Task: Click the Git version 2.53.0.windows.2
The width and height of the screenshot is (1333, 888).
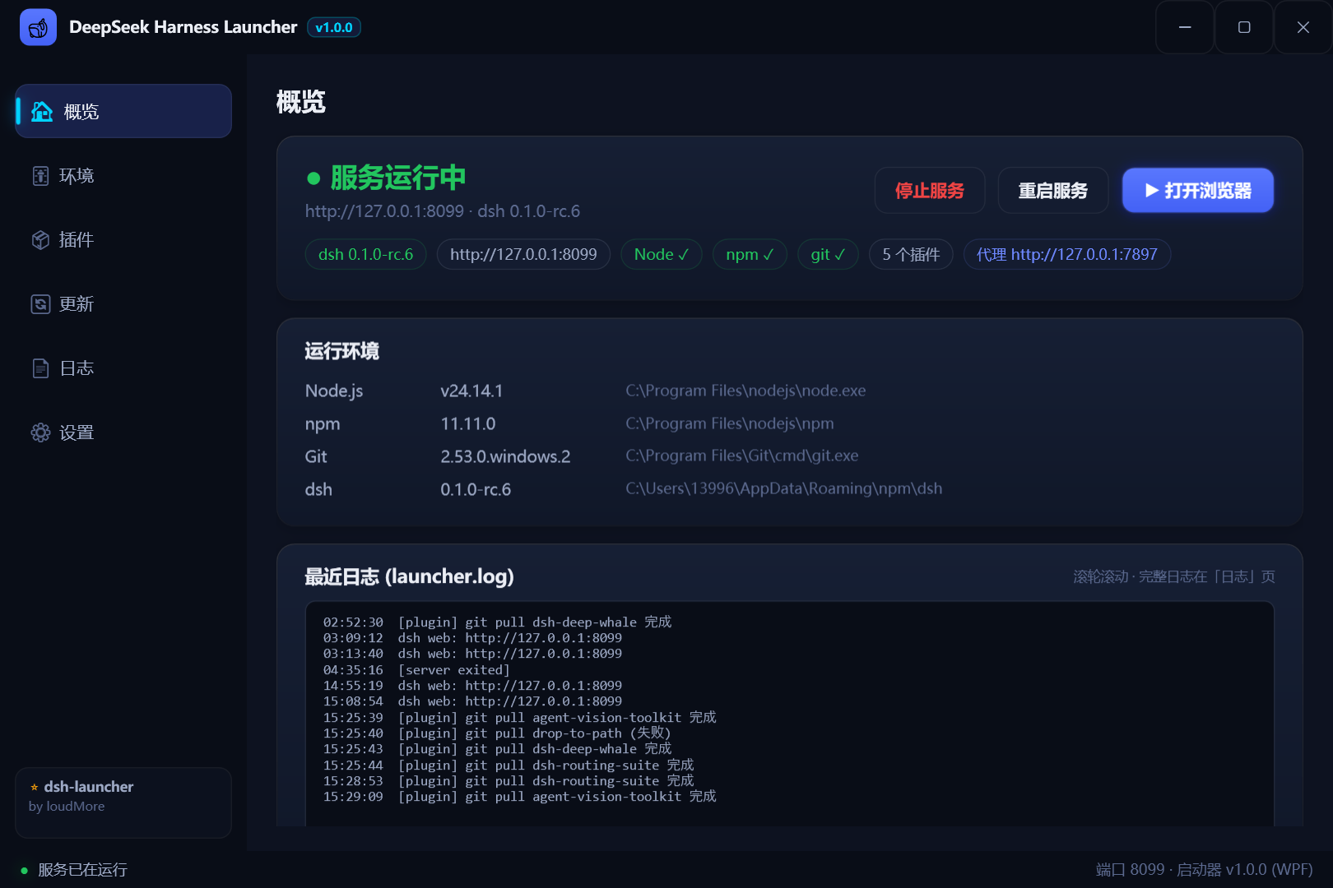Action: click(505, 456)
